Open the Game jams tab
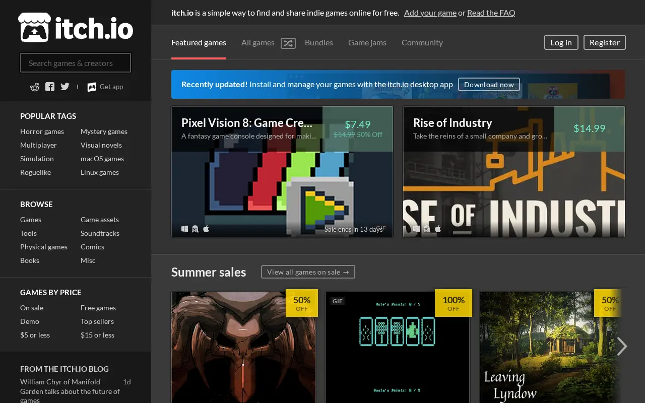The height and width of the screenshot is (403, 645). pos(367,43)
